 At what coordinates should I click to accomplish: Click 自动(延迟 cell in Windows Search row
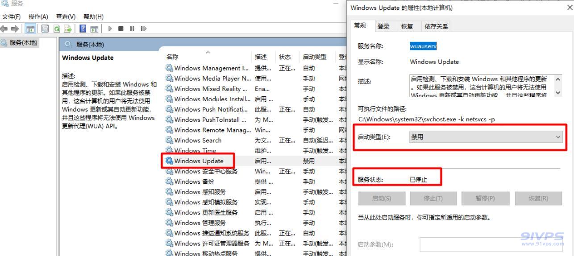[318, 140]
